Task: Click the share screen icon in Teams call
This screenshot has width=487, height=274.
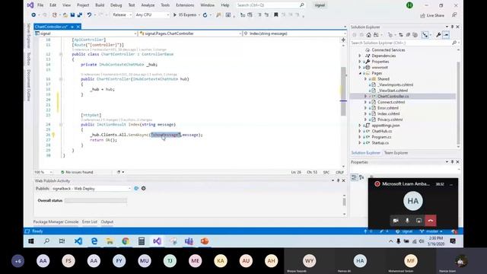Action: [419, 221]
